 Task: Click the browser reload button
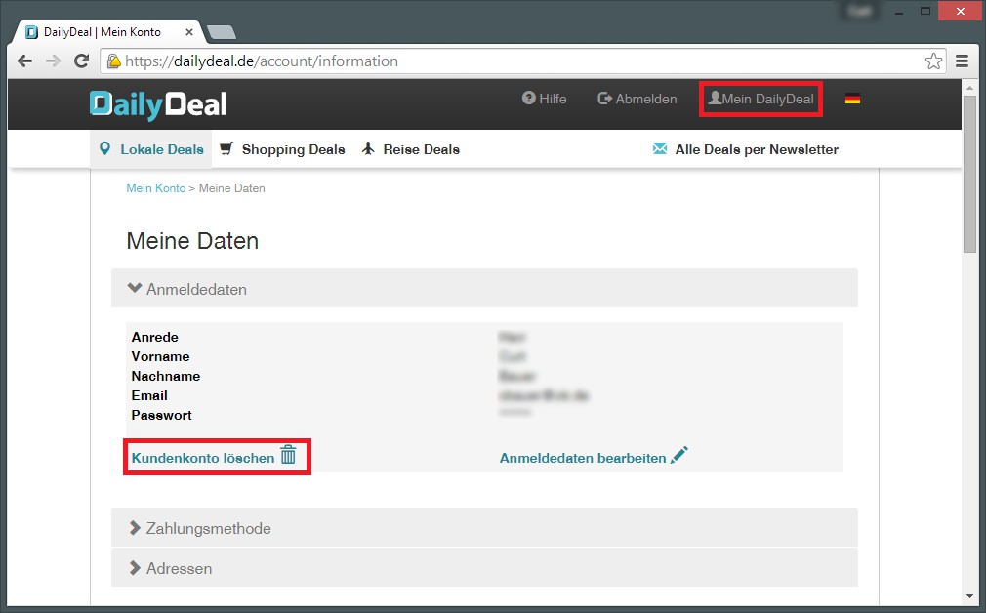tap(82, 61)
